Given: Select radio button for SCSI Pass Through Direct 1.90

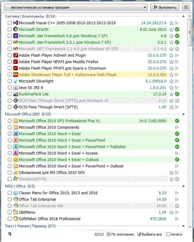Looking at the screenshot, I should tap(10, 107).
